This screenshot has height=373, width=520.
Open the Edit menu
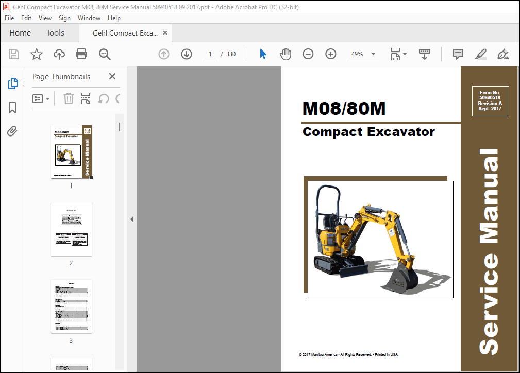pyautogui.click(x=26, y=18)
